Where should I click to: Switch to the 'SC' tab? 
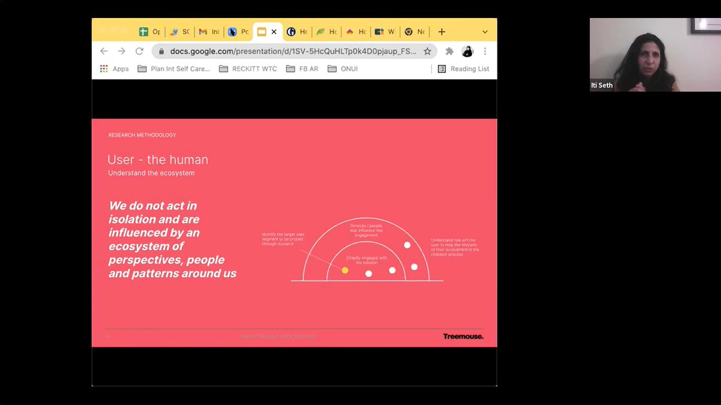click(x=179, y=32)
